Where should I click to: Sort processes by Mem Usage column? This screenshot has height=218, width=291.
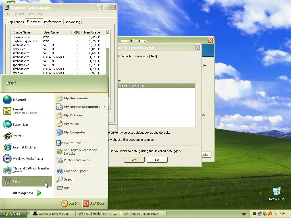(92, 32)
